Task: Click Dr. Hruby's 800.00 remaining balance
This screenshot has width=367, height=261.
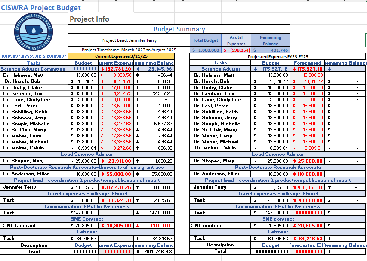Action: (154, 87)
